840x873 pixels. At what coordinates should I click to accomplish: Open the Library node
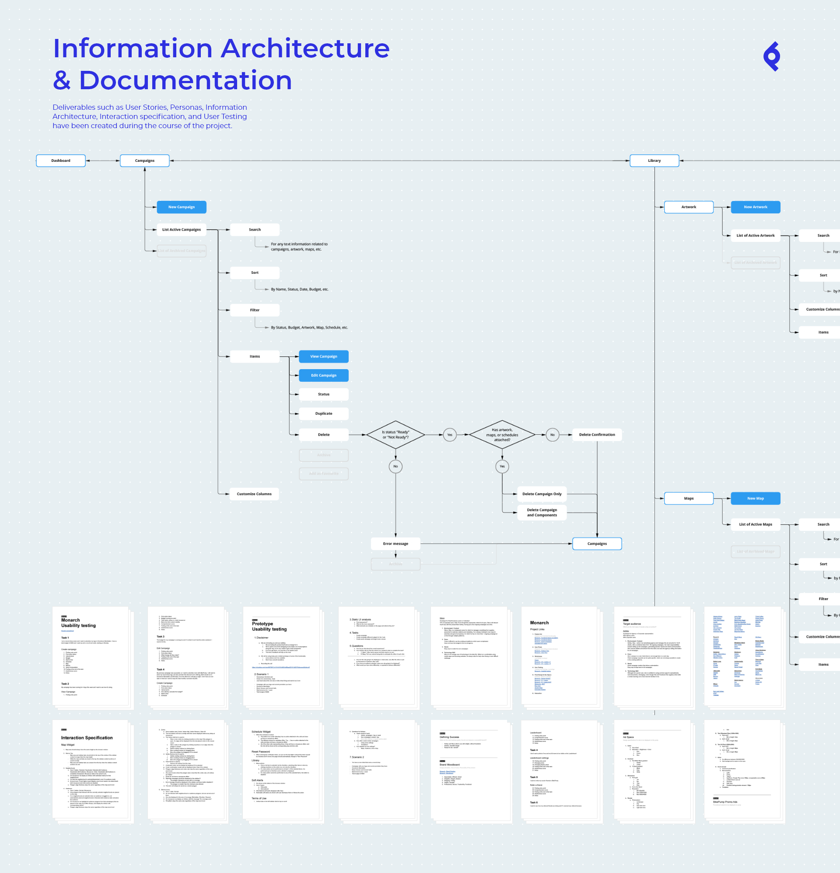(654, 161)
